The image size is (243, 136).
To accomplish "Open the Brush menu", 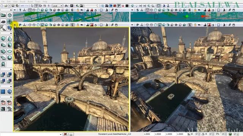I will pos(23,2).
